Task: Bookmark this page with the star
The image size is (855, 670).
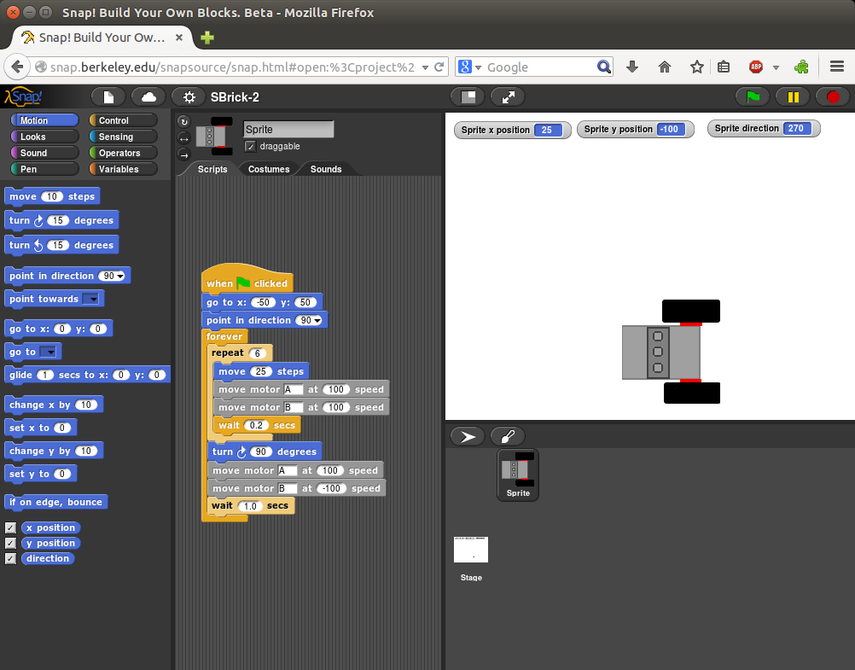Action: [x=697, y=67]
